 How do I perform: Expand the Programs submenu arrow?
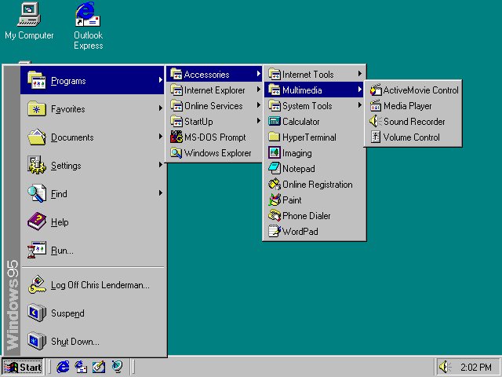pyautogui.click(x=160, y=80)
